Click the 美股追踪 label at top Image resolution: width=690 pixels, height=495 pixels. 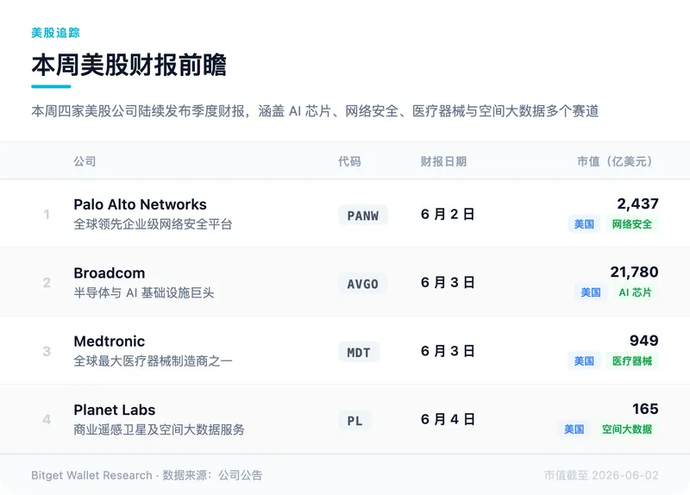pos(55,33)
